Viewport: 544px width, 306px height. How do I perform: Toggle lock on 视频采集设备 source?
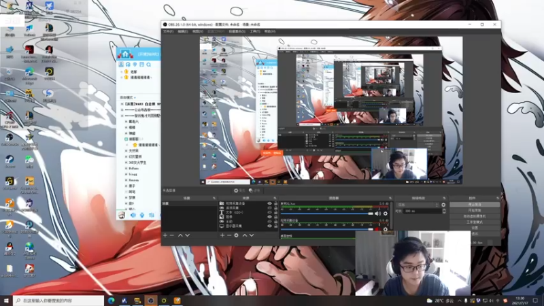coord(275,203)
